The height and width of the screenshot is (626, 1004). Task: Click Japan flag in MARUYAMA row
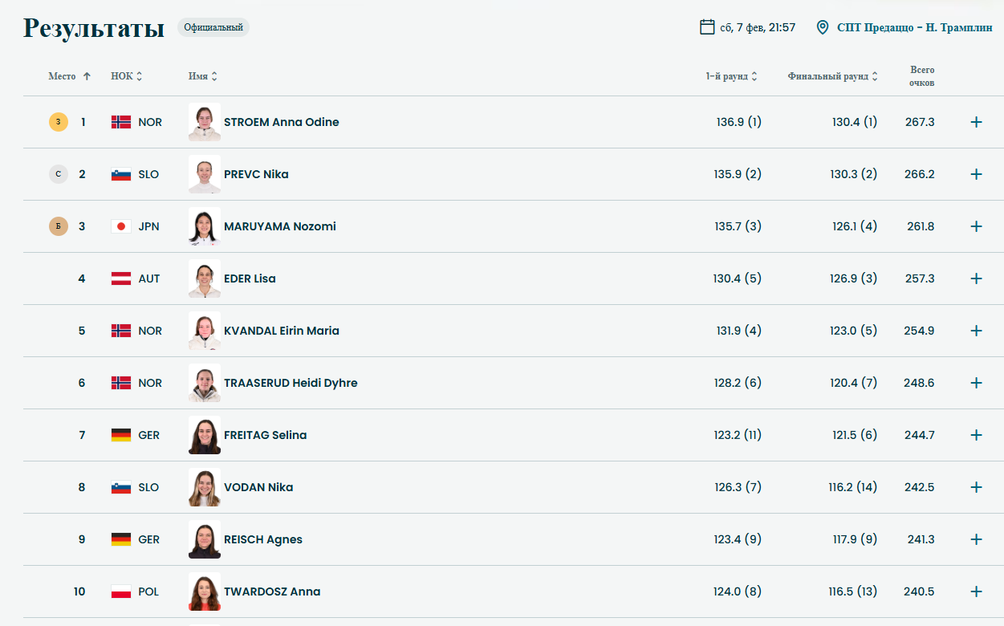point(121,226)
